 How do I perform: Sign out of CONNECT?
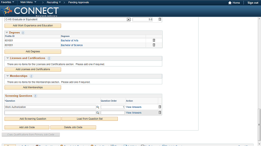pos(253,3)
